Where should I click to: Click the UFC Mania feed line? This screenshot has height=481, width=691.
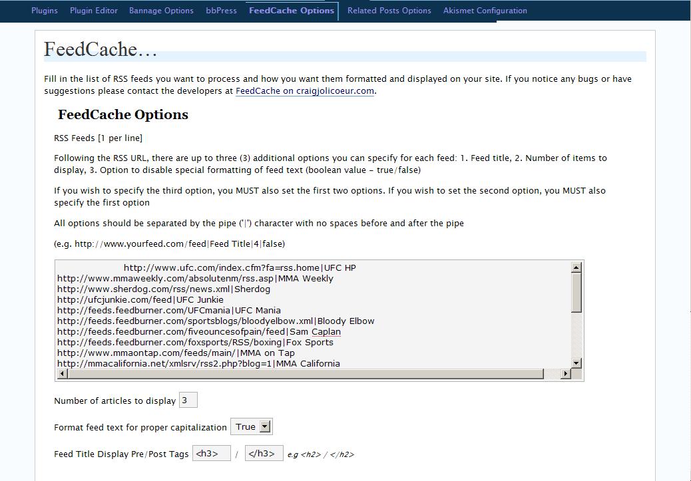pos(169,310)
